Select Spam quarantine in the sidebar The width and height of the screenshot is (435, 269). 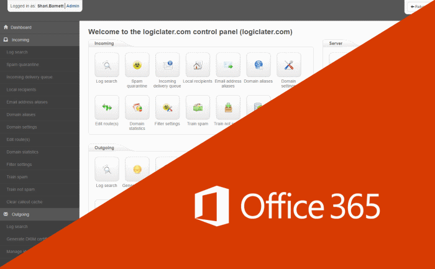click(x=22, y=65)
